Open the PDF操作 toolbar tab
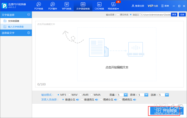The image size is (187, 118). click(x=53, y=6)
